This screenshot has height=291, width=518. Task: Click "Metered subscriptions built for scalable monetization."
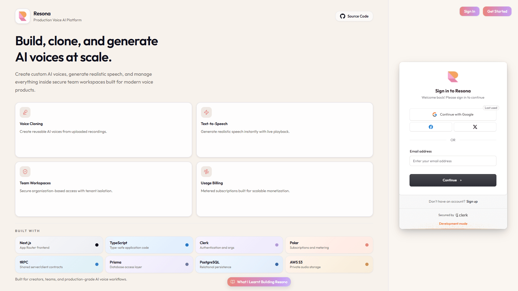[245, 191]
